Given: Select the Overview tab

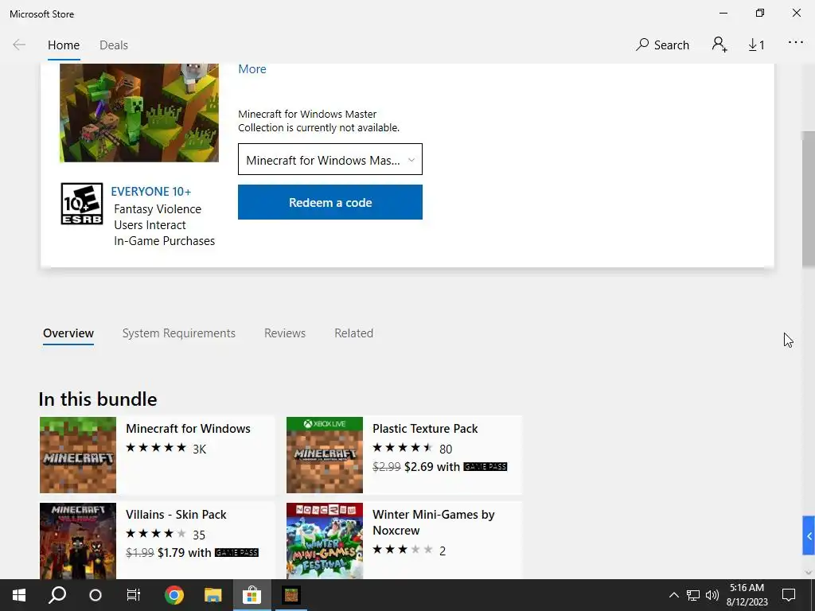Looking at the screenshot, I should [68, 333].
